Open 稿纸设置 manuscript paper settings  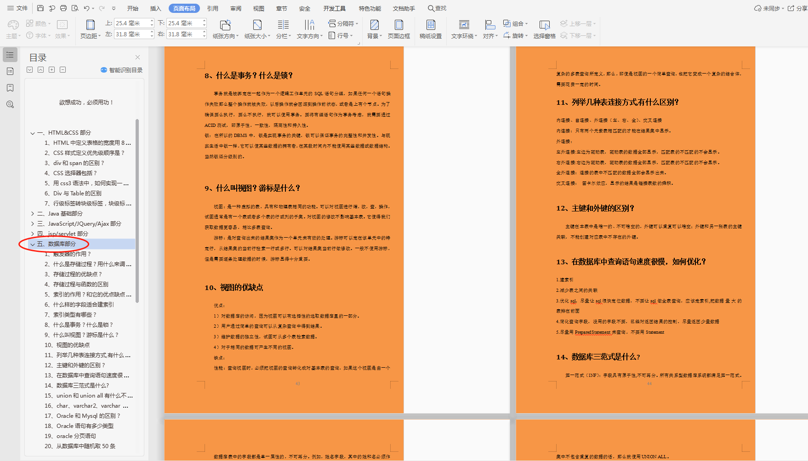coord(431,29)
